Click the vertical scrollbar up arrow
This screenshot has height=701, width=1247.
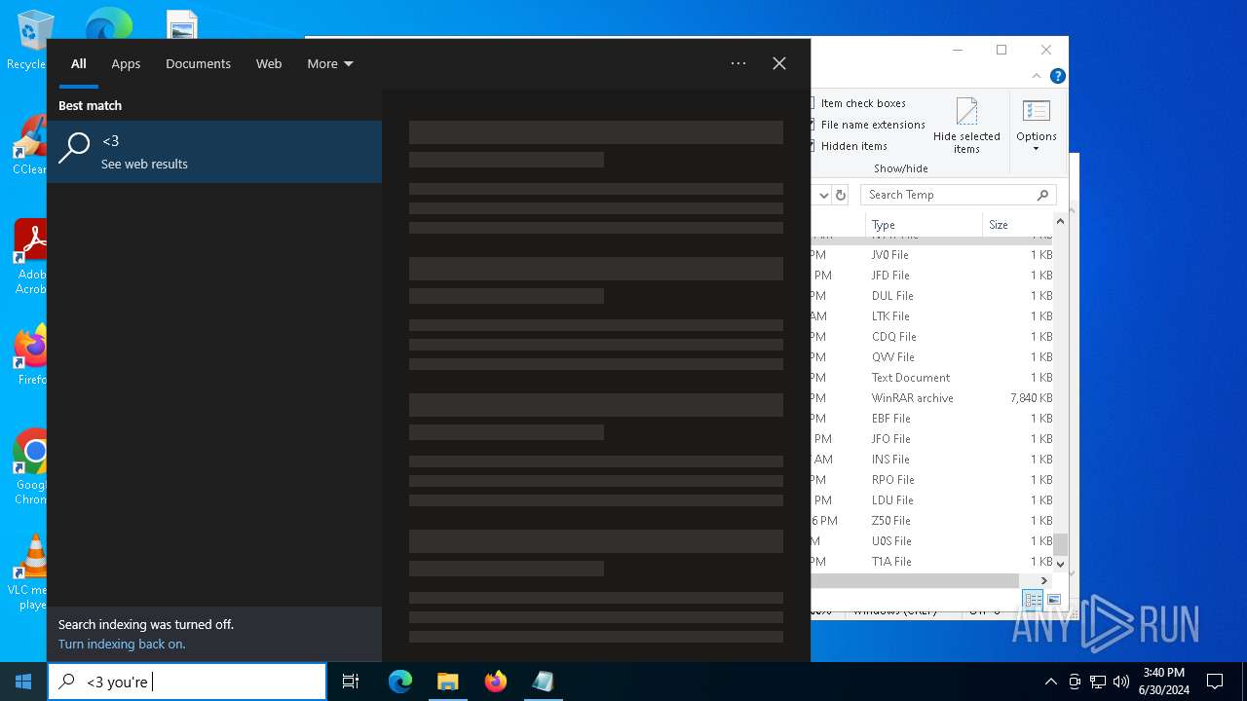tap(1061, 222)
